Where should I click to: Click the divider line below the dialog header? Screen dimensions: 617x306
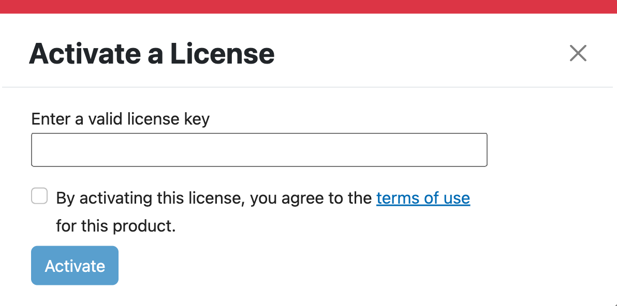308,87
